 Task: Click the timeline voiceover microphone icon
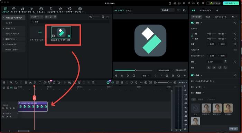pos(136,82)
